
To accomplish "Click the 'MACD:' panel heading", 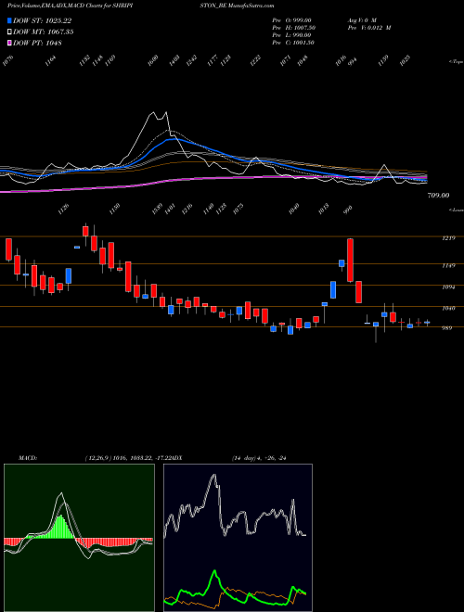I will (x=27, y=458).
